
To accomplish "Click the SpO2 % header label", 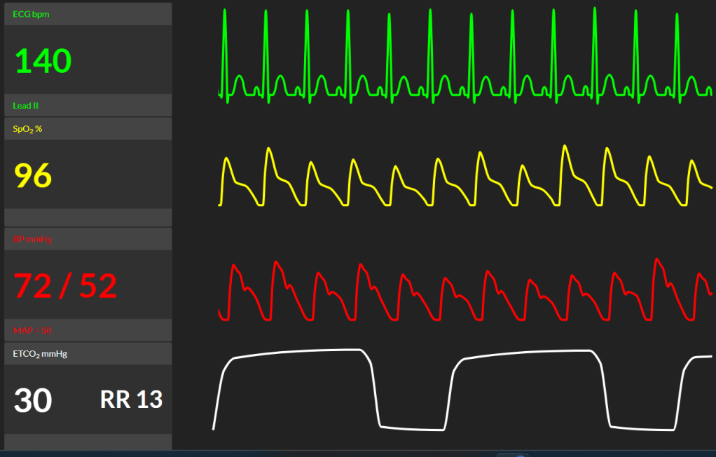I will pyautogui.click(x=27, y=128).
